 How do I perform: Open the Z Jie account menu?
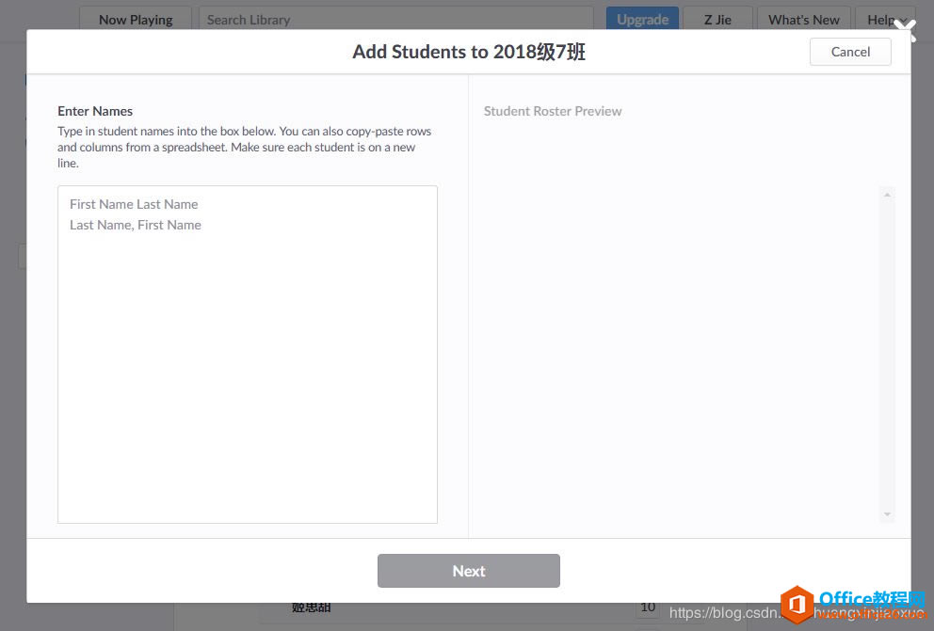(x=717, y=19)
